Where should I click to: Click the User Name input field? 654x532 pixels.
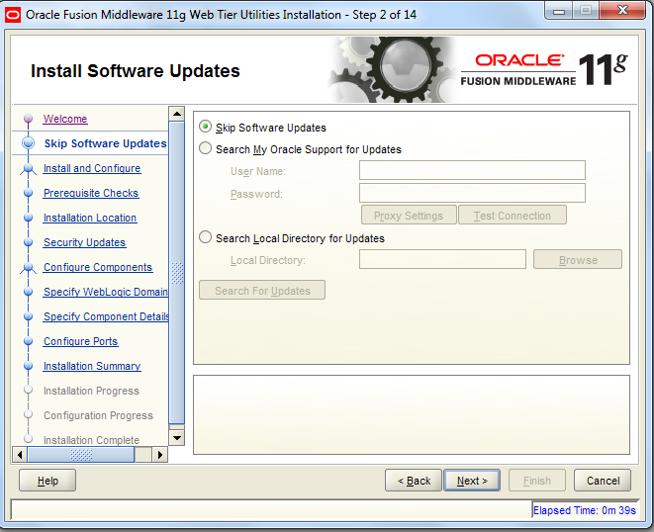[x=472, y=170]
